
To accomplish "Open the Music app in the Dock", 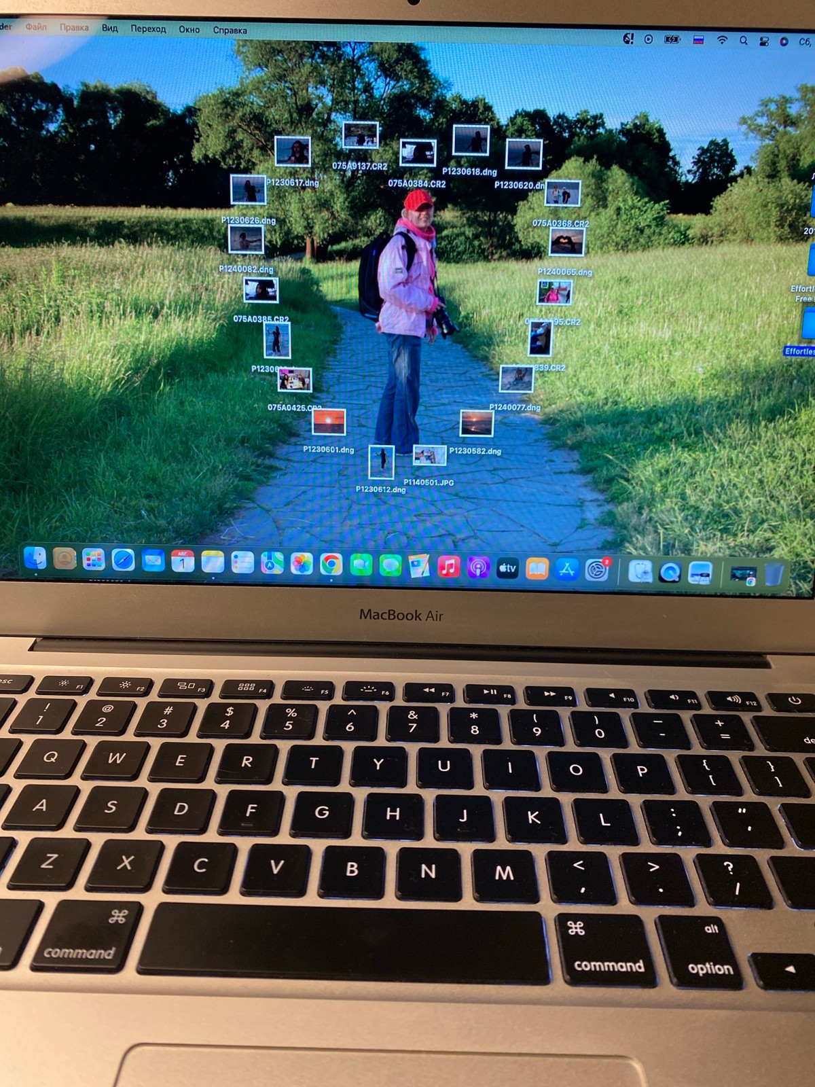I will [x=448, y=567].
